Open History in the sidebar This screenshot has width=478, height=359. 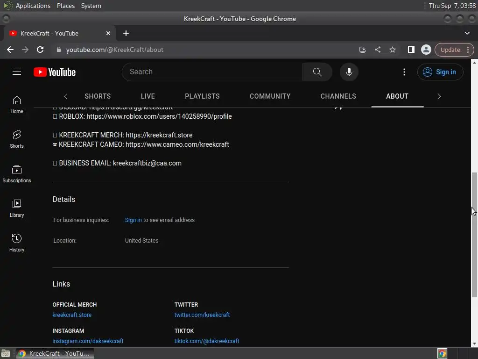click(17, 243)
